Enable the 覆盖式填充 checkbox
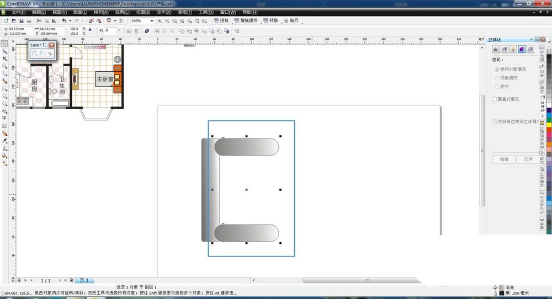Image resolution: width=552 pixels, height=299 pixels. (494, 99)
